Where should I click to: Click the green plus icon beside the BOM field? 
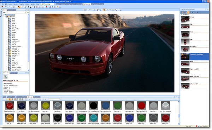(28, 12)
